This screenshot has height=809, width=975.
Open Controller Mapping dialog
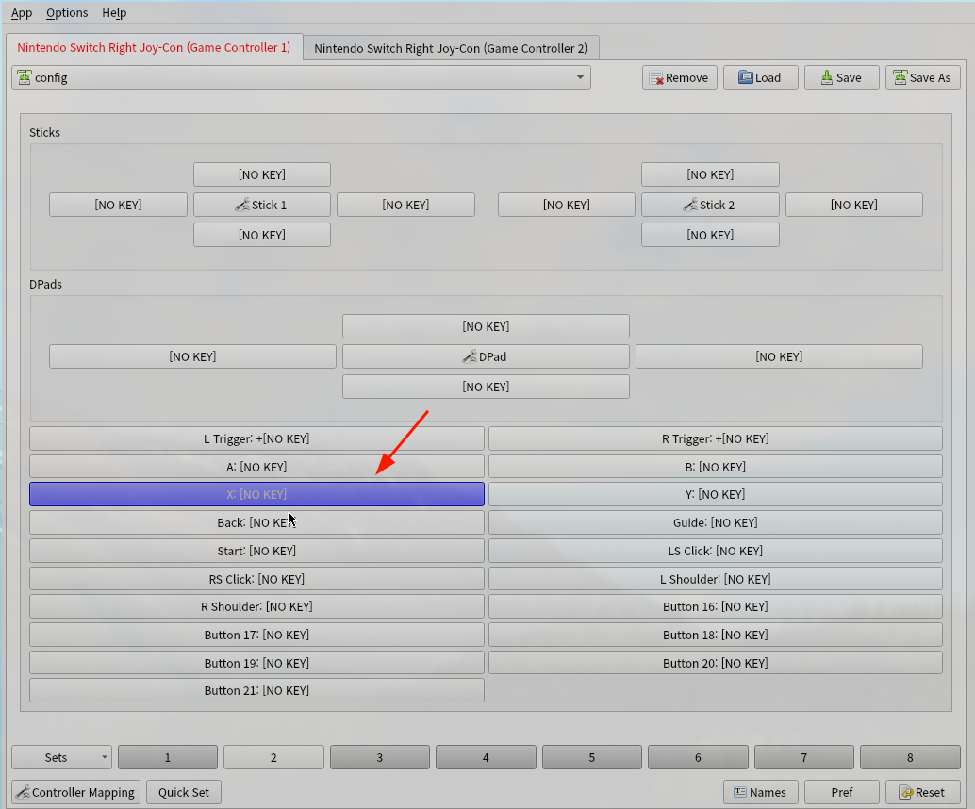pyautogui.click(x=75, y=792)
